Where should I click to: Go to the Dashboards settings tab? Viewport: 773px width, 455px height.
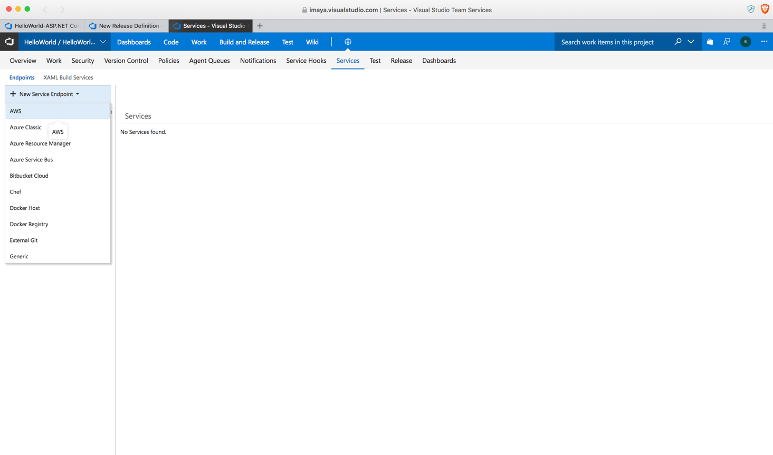(x=439, y=61)
